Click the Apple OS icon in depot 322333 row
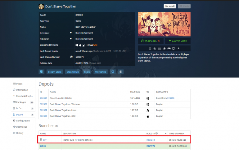 click(148, 116)
